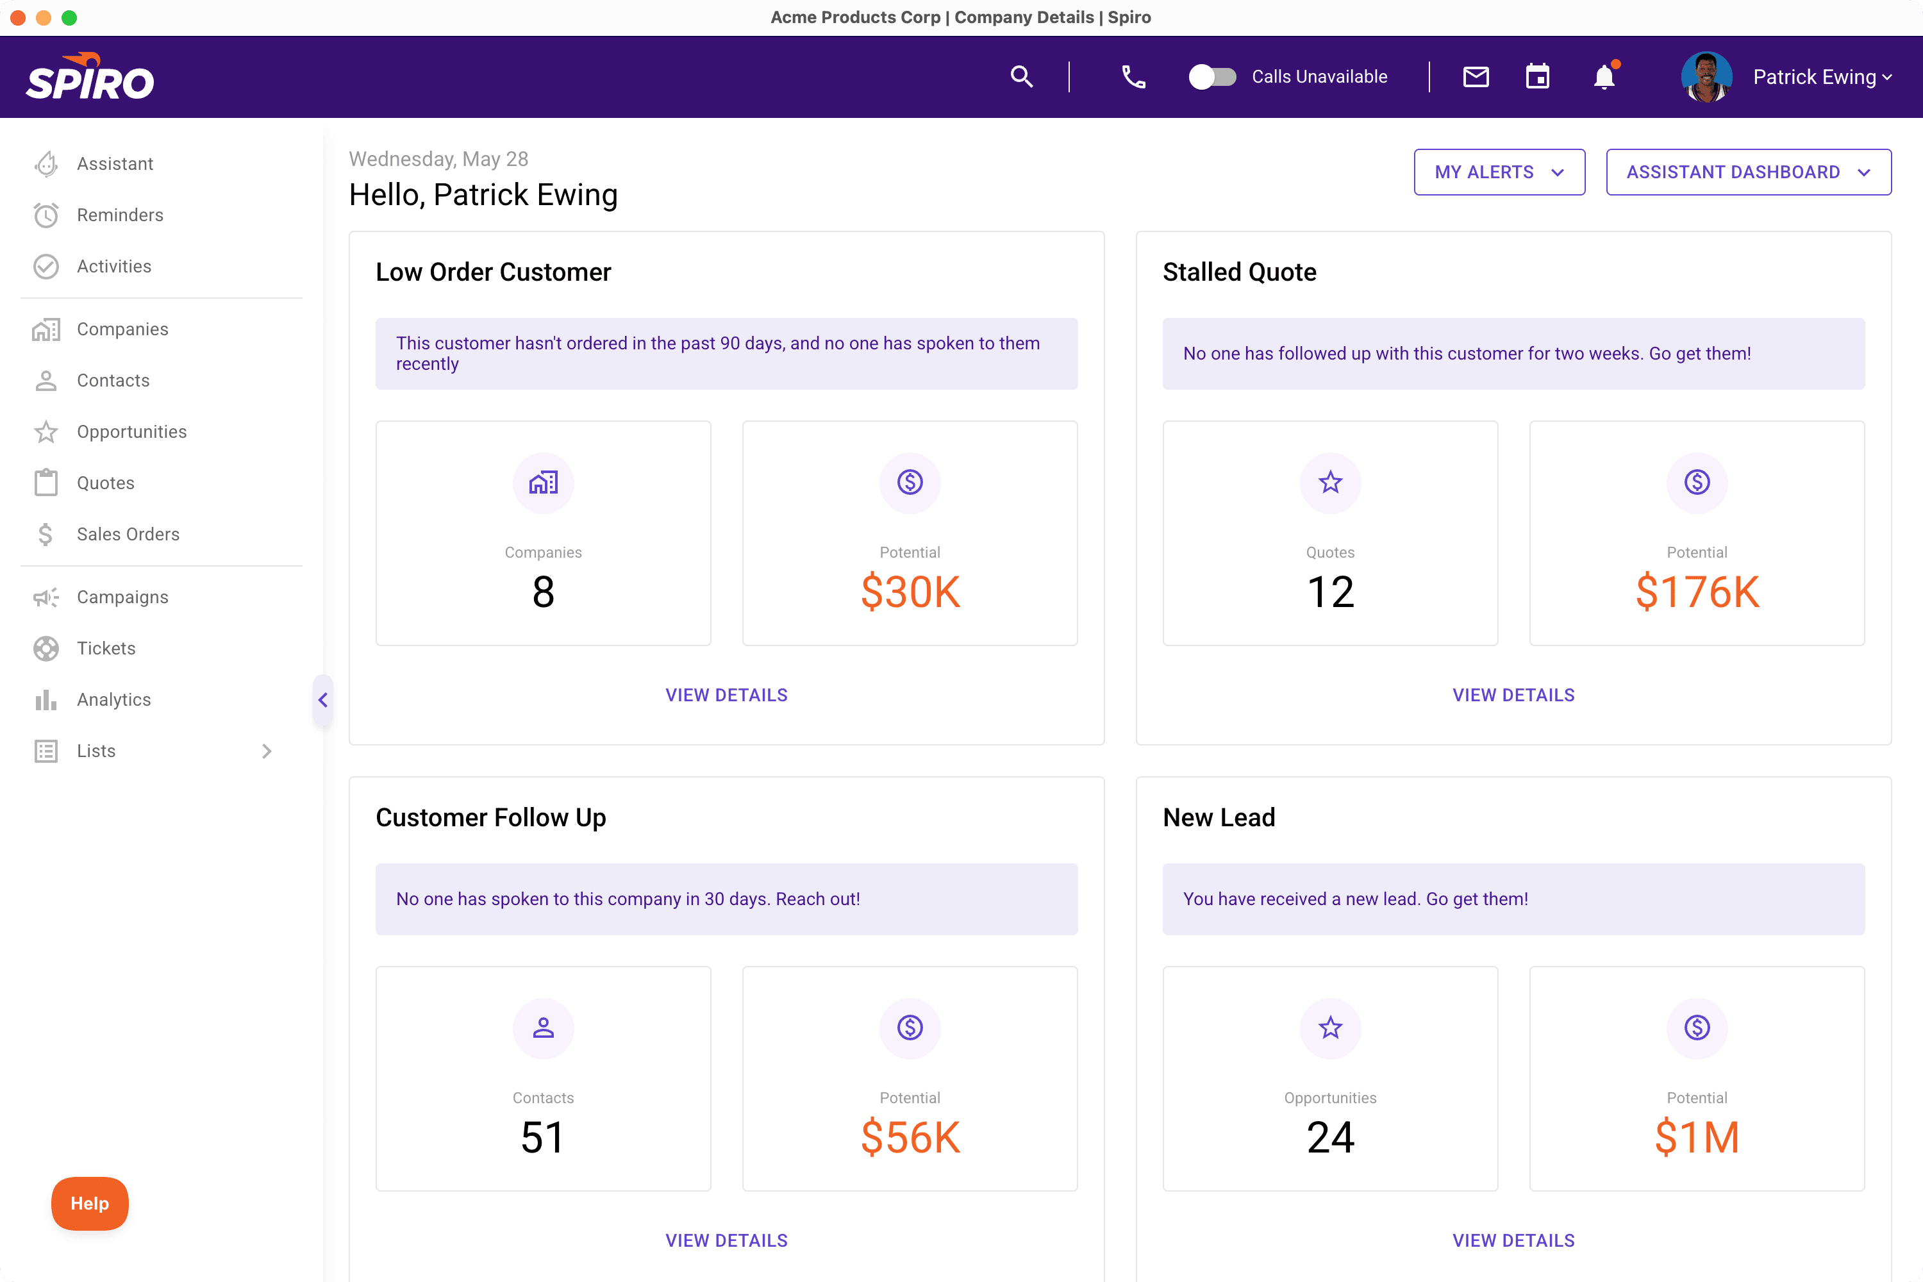Expand the Patrick Ewing user menu

tap(1822, 77)
